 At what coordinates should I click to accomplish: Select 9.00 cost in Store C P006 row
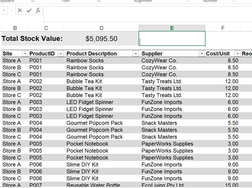[x=223, y=178]
